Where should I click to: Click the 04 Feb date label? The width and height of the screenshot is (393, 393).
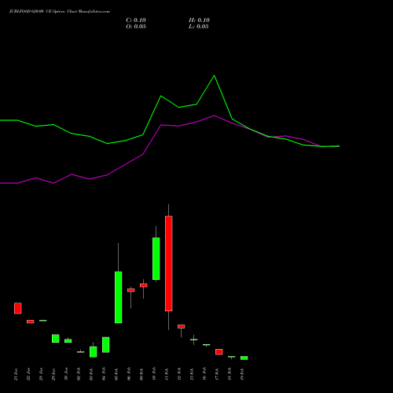click(x=104, y=374)
